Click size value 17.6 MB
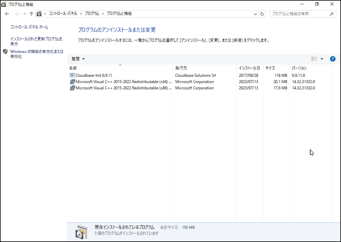This screenshot has height=242, width=341. tap(280, 88)
